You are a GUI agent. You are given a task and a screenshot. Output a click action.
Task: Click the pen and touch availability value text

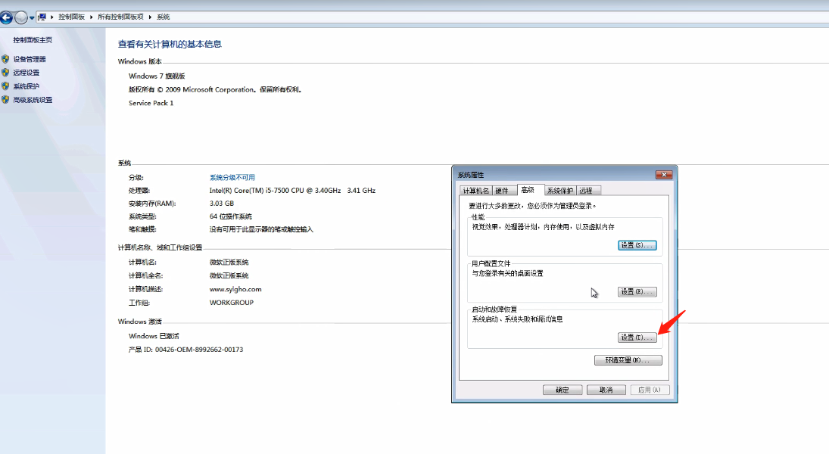(261, 229)
